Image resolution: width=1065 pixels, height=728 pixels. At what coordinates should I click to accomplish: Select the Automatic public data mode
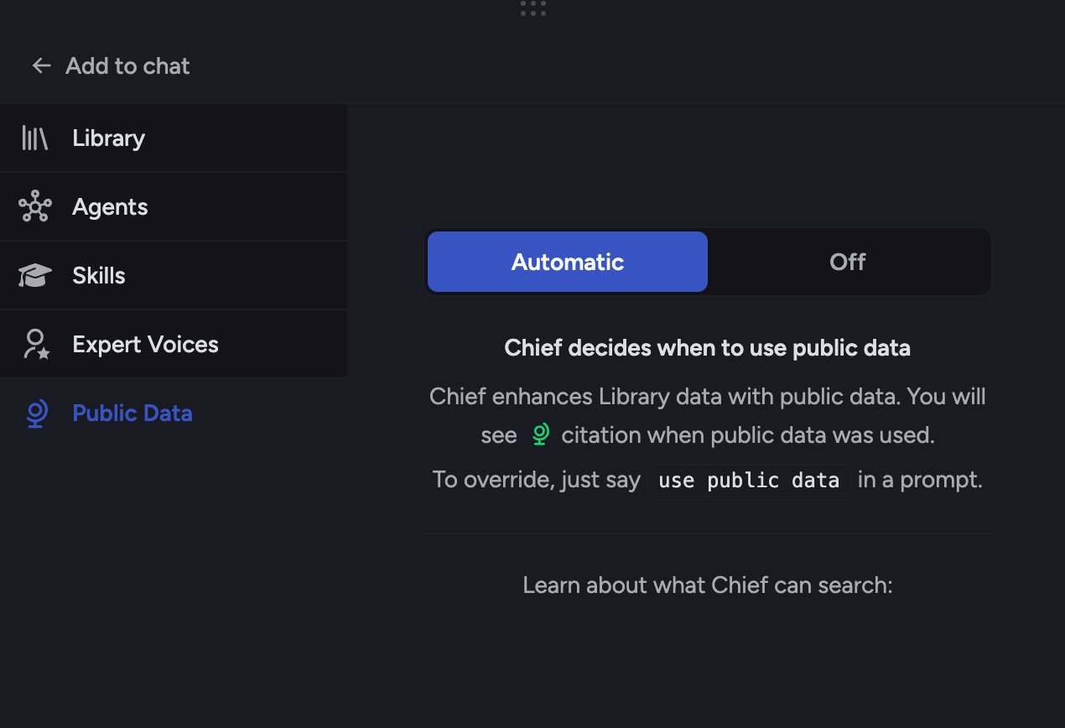[x=568, y=262]
